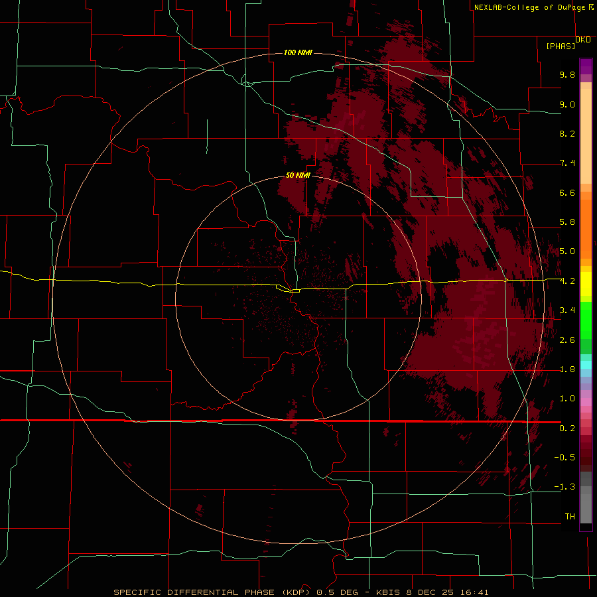597x597 pixels.
Task: Click the 1.8 scale value
Action: point(567,369)
